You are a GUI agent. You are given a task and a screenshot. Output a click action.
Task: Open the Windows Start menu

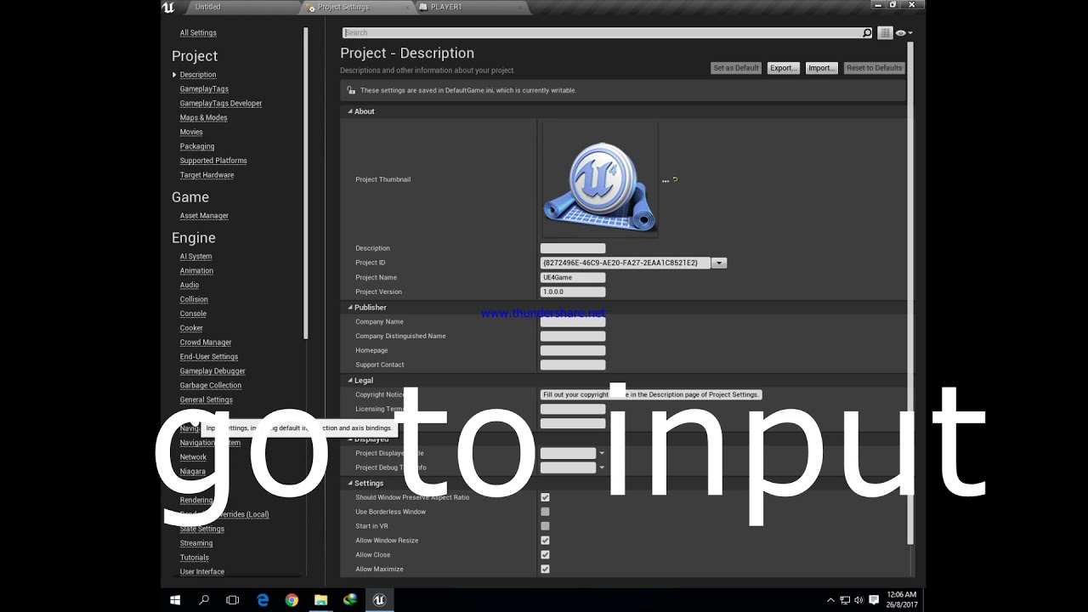click(175, 600)
